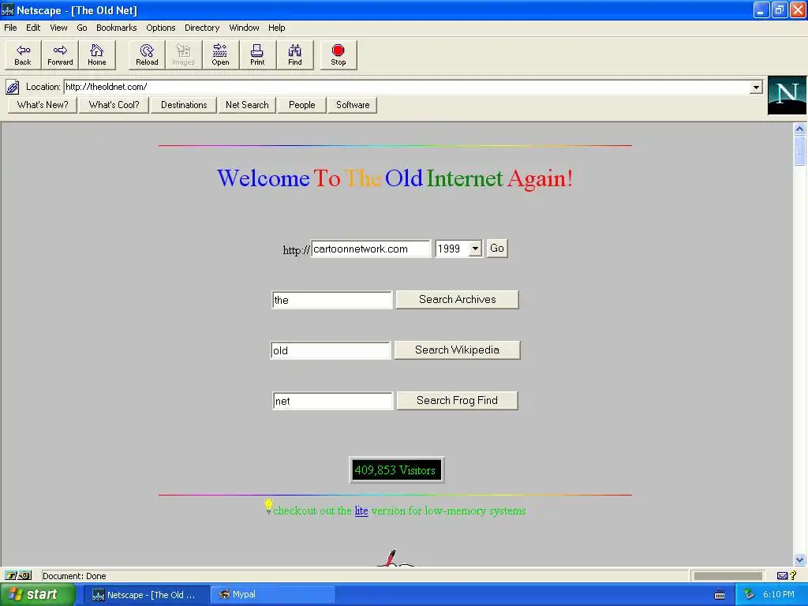Click the Search Wikipedia button
Screen dimensions: 808x606
(x=457, y=350)
